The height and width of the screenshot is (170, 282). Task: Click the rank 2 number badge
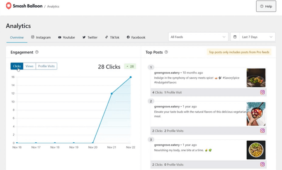(x=151, y=101)
